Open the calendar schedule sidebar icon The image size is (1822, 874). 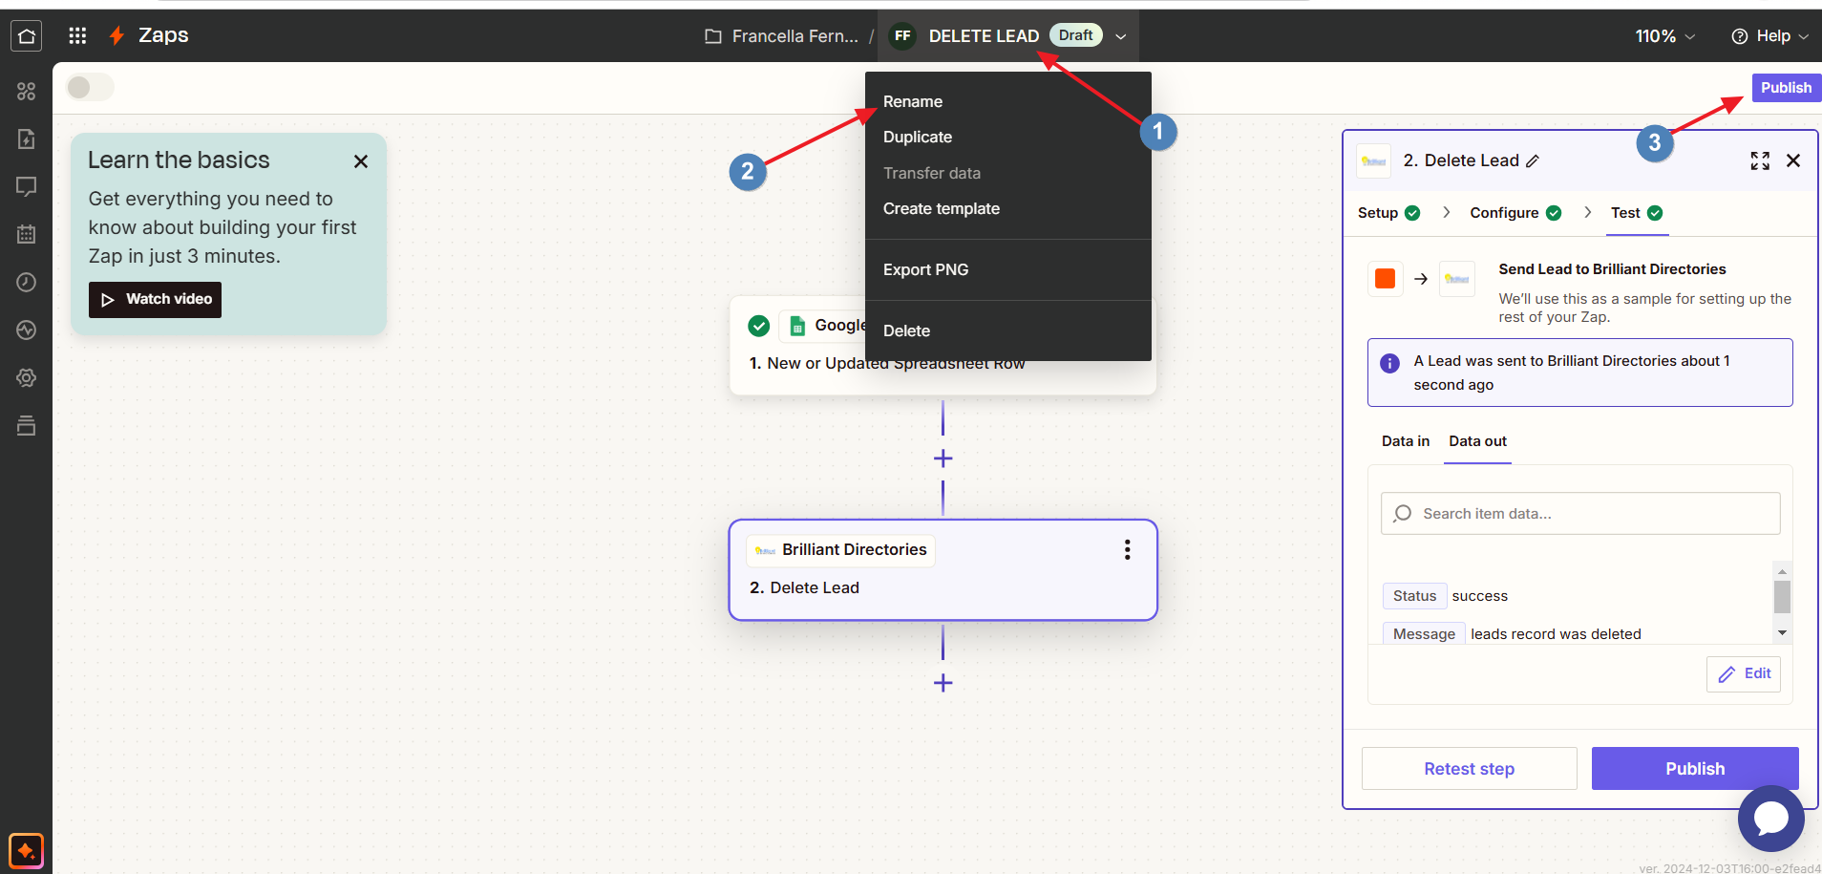pyautogui.click(x=26, y=234)
